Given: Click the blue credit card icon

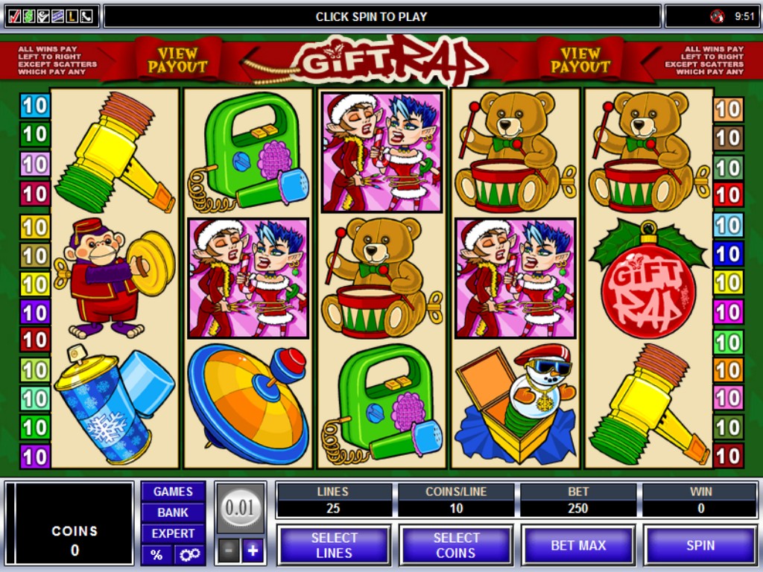Looking at the screenshot, I should [x=57, y=16].
